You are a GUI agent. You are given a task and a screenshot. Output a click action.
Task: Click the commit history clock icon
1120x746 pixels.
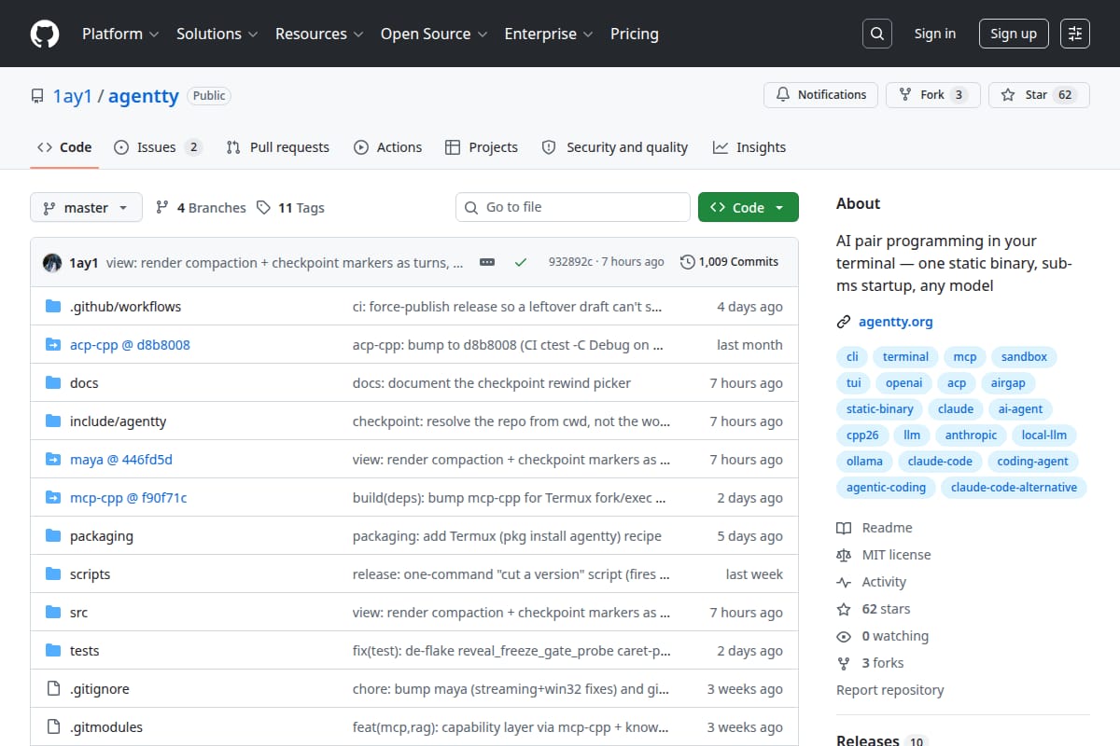688,262
